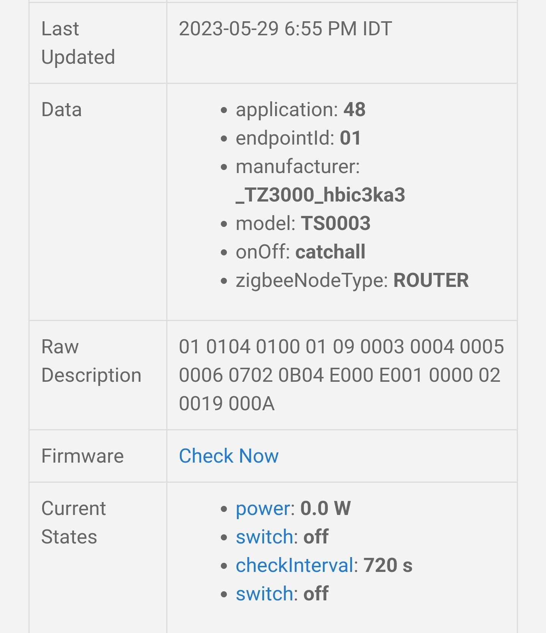
Task: Select the Last Updated timestamp value
Action: pos(285,29)
